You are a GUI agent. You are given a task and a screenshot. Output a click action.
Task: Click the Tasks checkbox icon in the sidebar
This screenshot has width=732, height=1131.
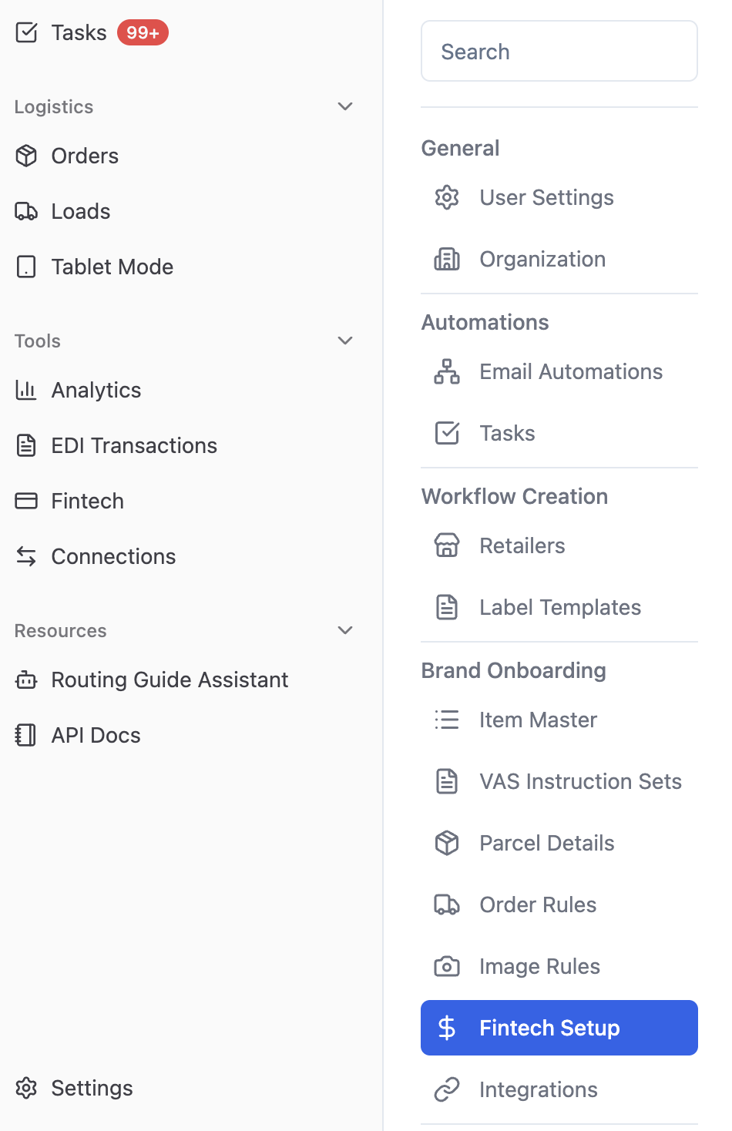(26, 32)
